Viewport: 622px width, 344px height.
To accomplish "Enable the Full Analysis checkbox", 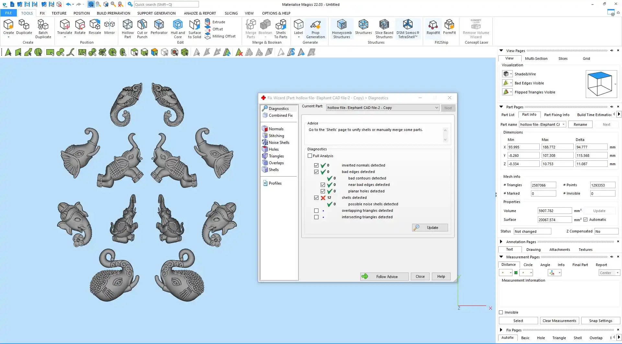I will [310, 156].
